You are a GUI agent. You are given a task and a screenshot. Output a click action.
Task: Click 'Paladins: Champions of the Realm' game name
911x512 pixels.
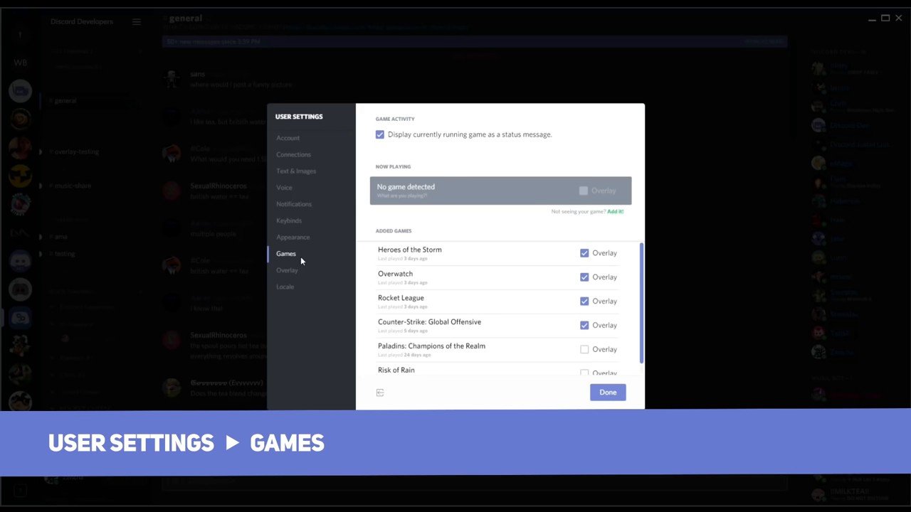tap(431, 346)
